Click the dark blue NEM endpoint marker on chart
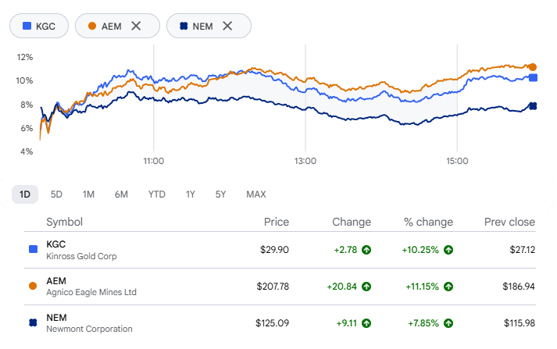The width and height of the screenshot is (557, 349). point(533,106)
